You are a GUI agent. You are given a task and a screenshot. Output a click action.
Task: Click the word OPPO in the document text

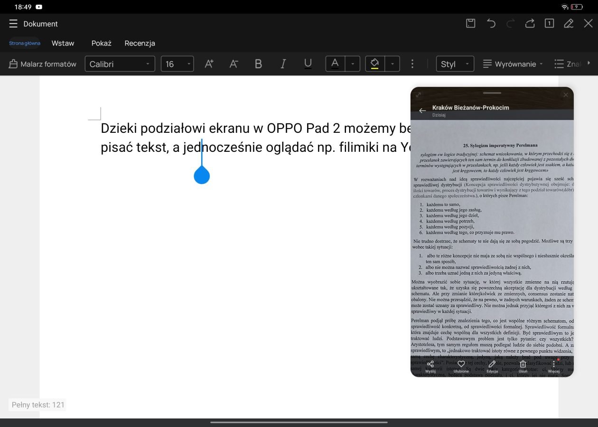click(285, 129)
